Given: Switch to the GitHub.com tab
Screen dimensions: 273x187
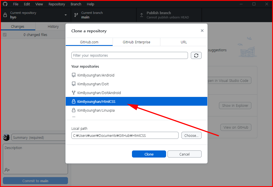Looking at the screenshot, I should [x=89, y=42].
